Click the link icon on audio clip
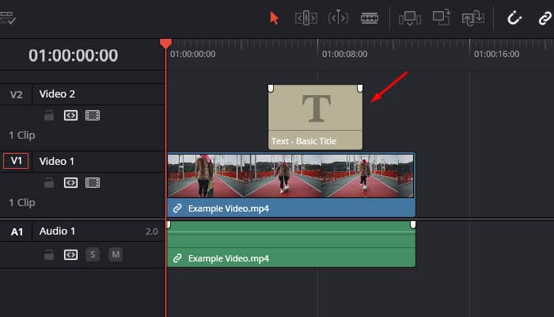Image resolution: width=554 pixels, height=317 pixels. pyautogui.click(x=177, y=258)
